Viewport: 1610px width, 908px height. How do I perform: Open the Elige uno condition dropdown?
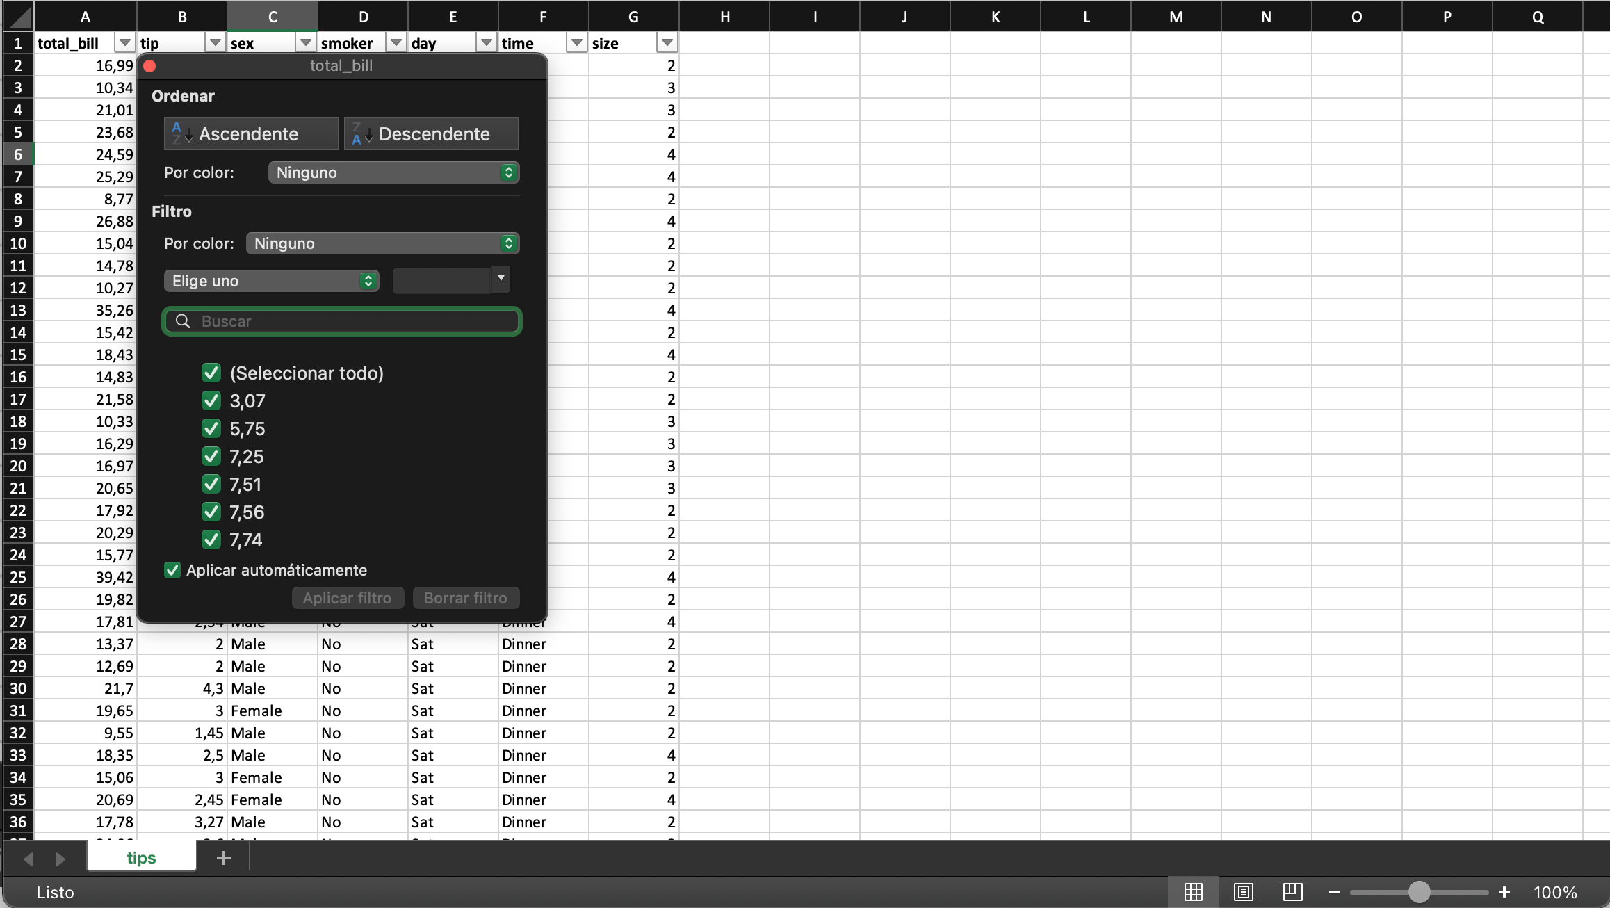pyautogui.click(x=271, y=281)
